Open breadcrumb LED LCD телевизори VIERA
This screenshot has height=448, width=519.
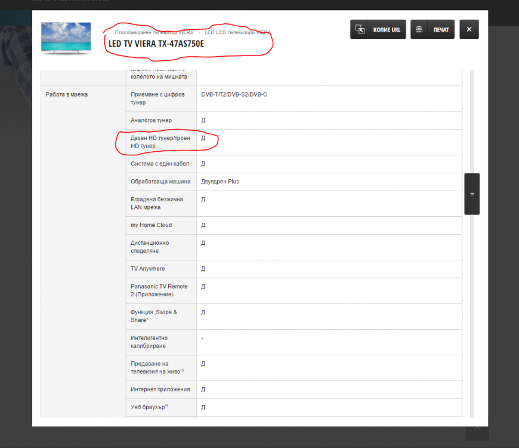coord(237,32)
